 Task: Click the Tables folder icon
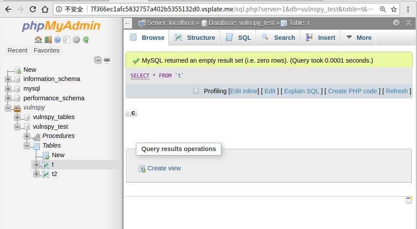[36, 146]
